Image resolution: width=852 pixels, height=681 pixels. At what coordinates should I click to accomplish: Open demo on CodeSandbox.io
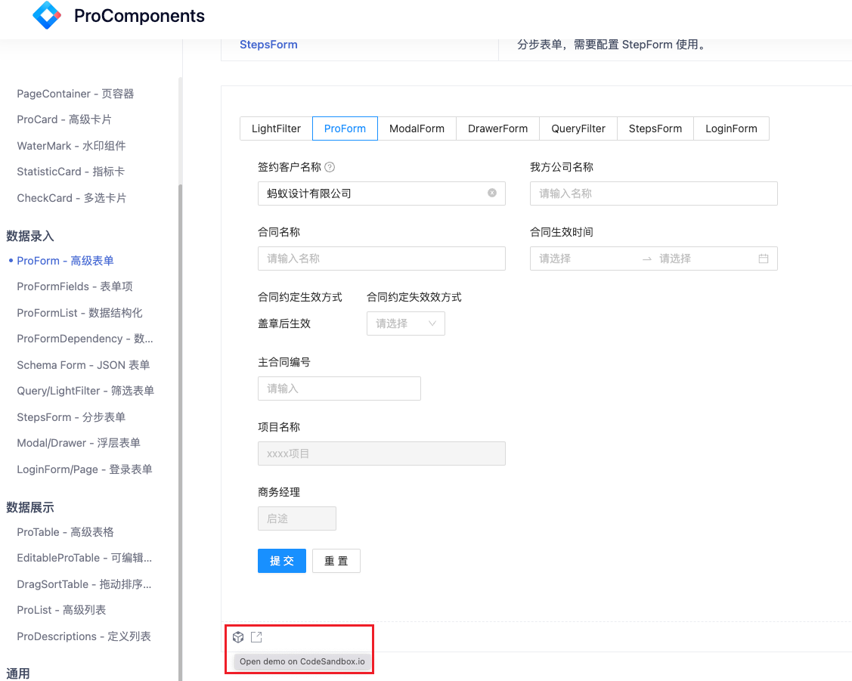[238, 636]
